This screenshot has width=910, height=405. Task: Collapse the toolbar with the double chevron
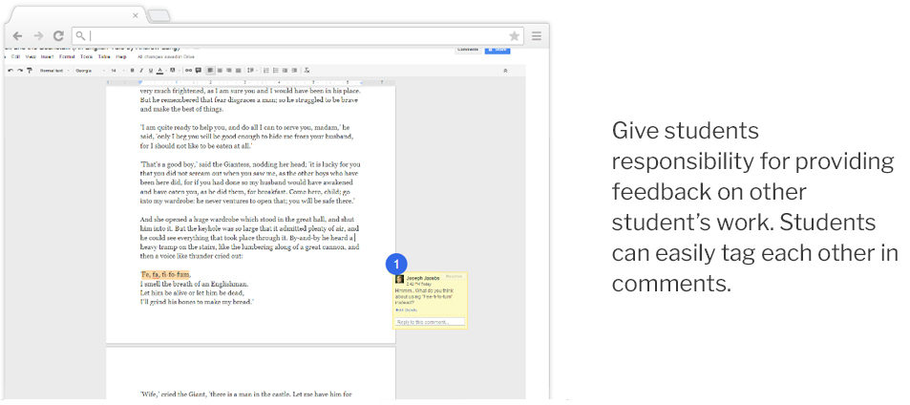point(505,70)
